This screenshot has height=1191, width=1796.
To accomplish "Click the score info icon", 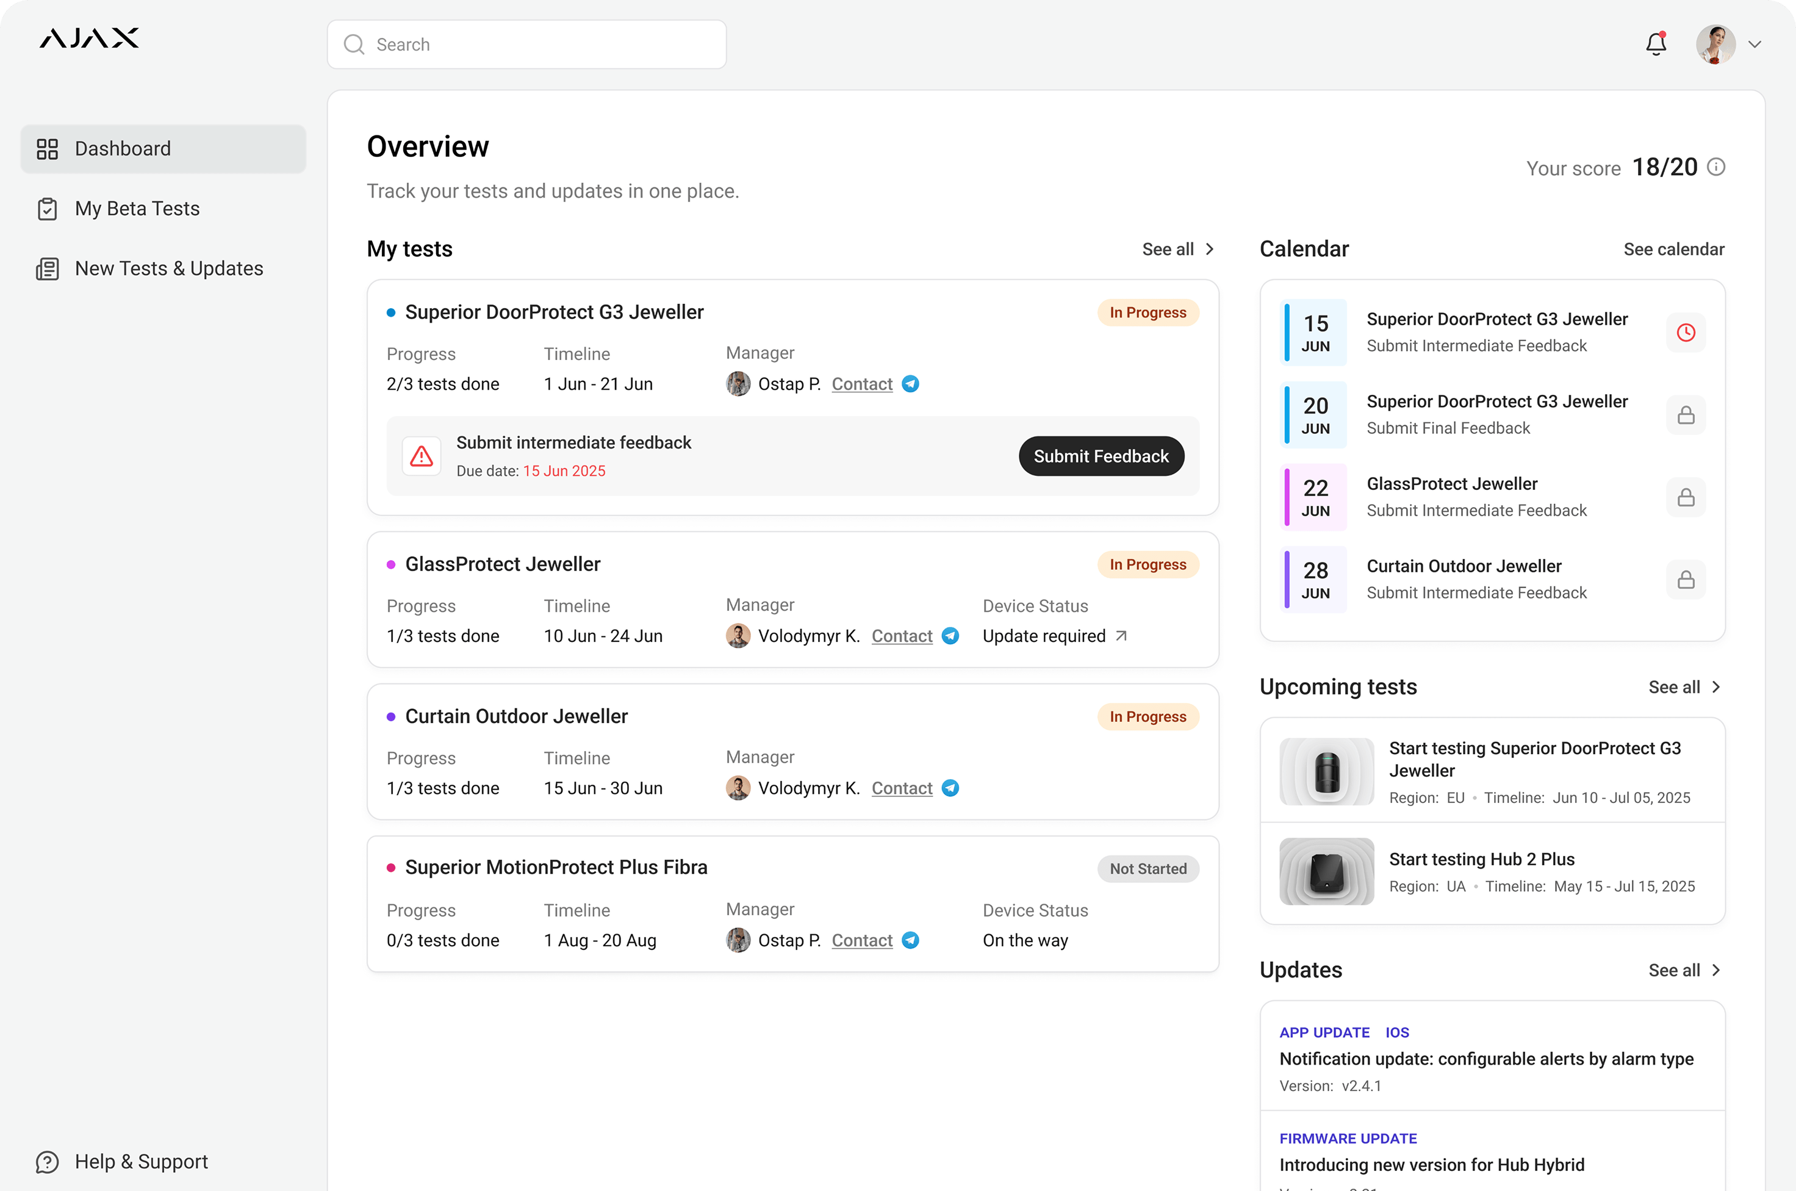I will click(x=1716, y=167).
